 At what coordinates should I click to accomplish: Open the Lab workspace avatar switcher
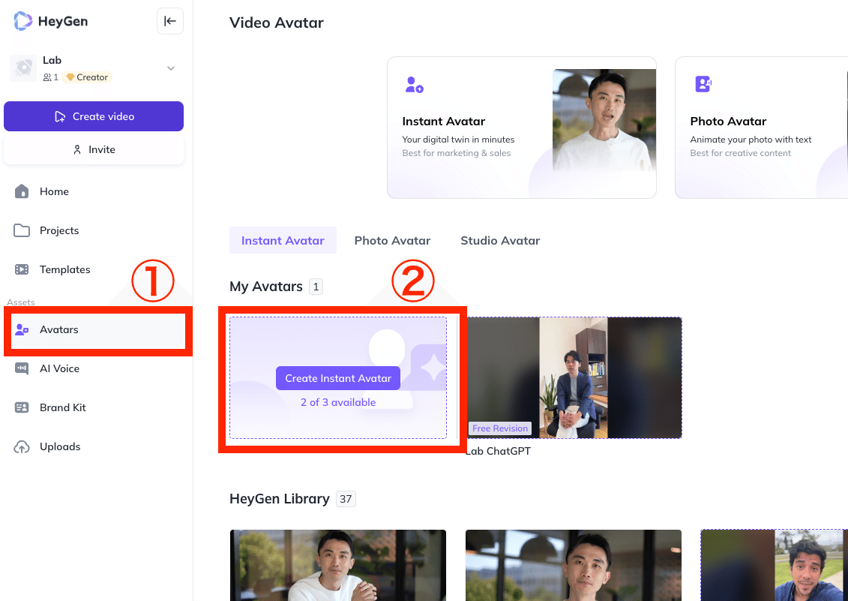pyautogui.click(x=23, y=68)
